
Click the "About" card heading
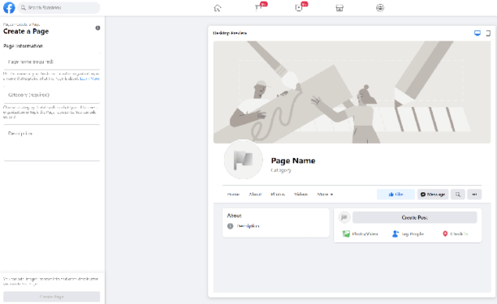234,216
